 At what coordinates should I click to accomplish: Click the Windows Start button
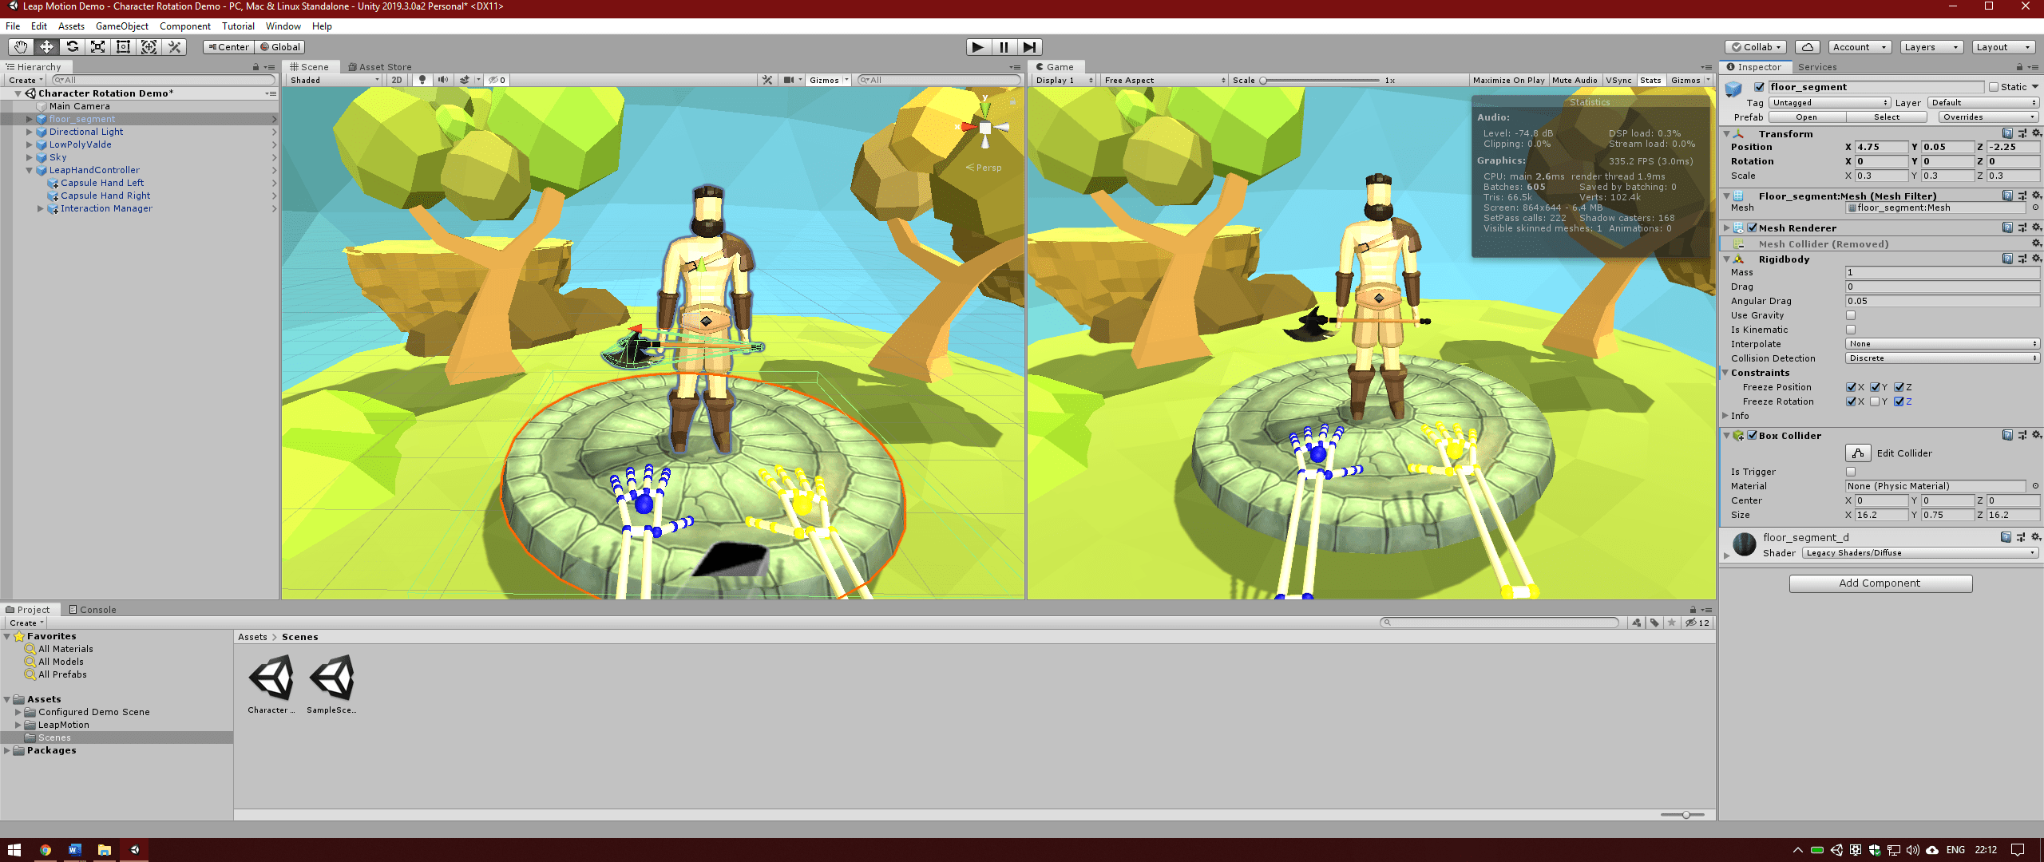(14, 849)
